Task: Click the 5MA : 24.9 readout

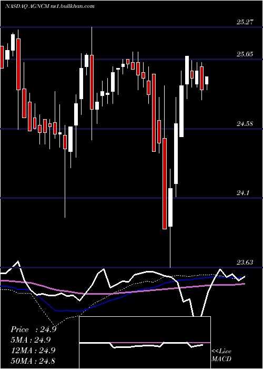Action: tap(31, 340)
